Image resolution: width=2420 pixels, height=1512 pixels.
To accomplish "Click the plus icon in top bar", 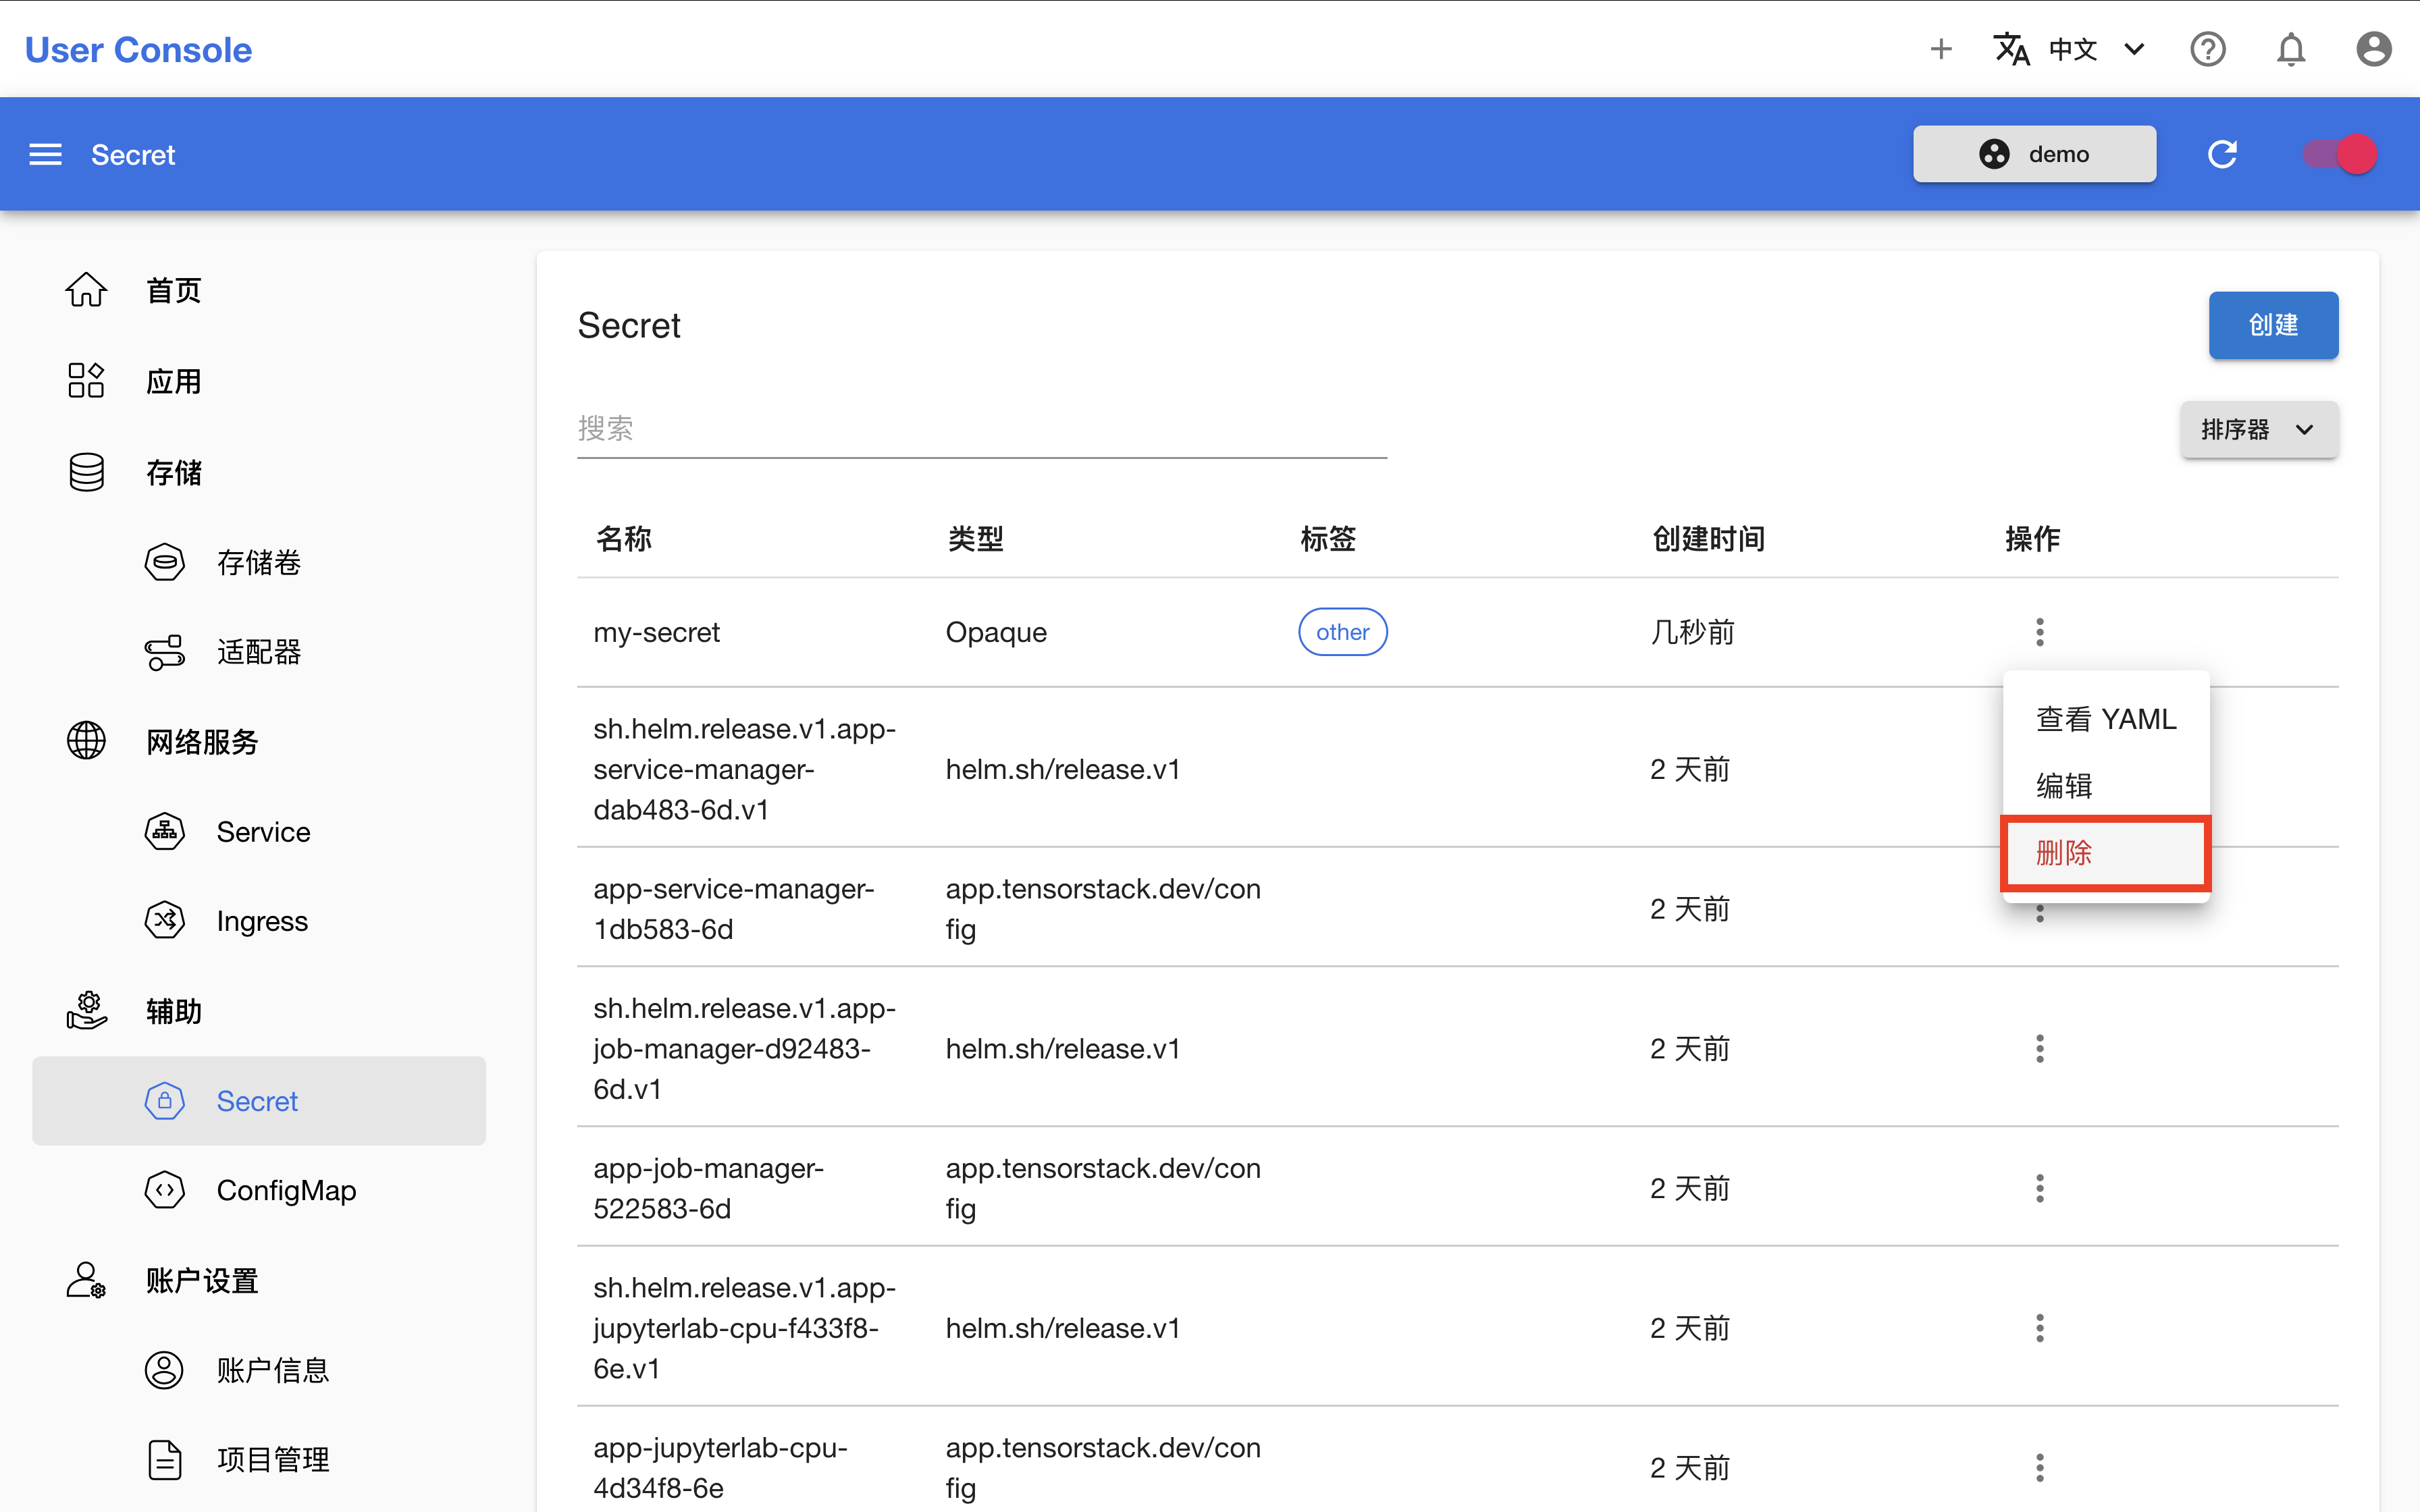I will 1940,49.
